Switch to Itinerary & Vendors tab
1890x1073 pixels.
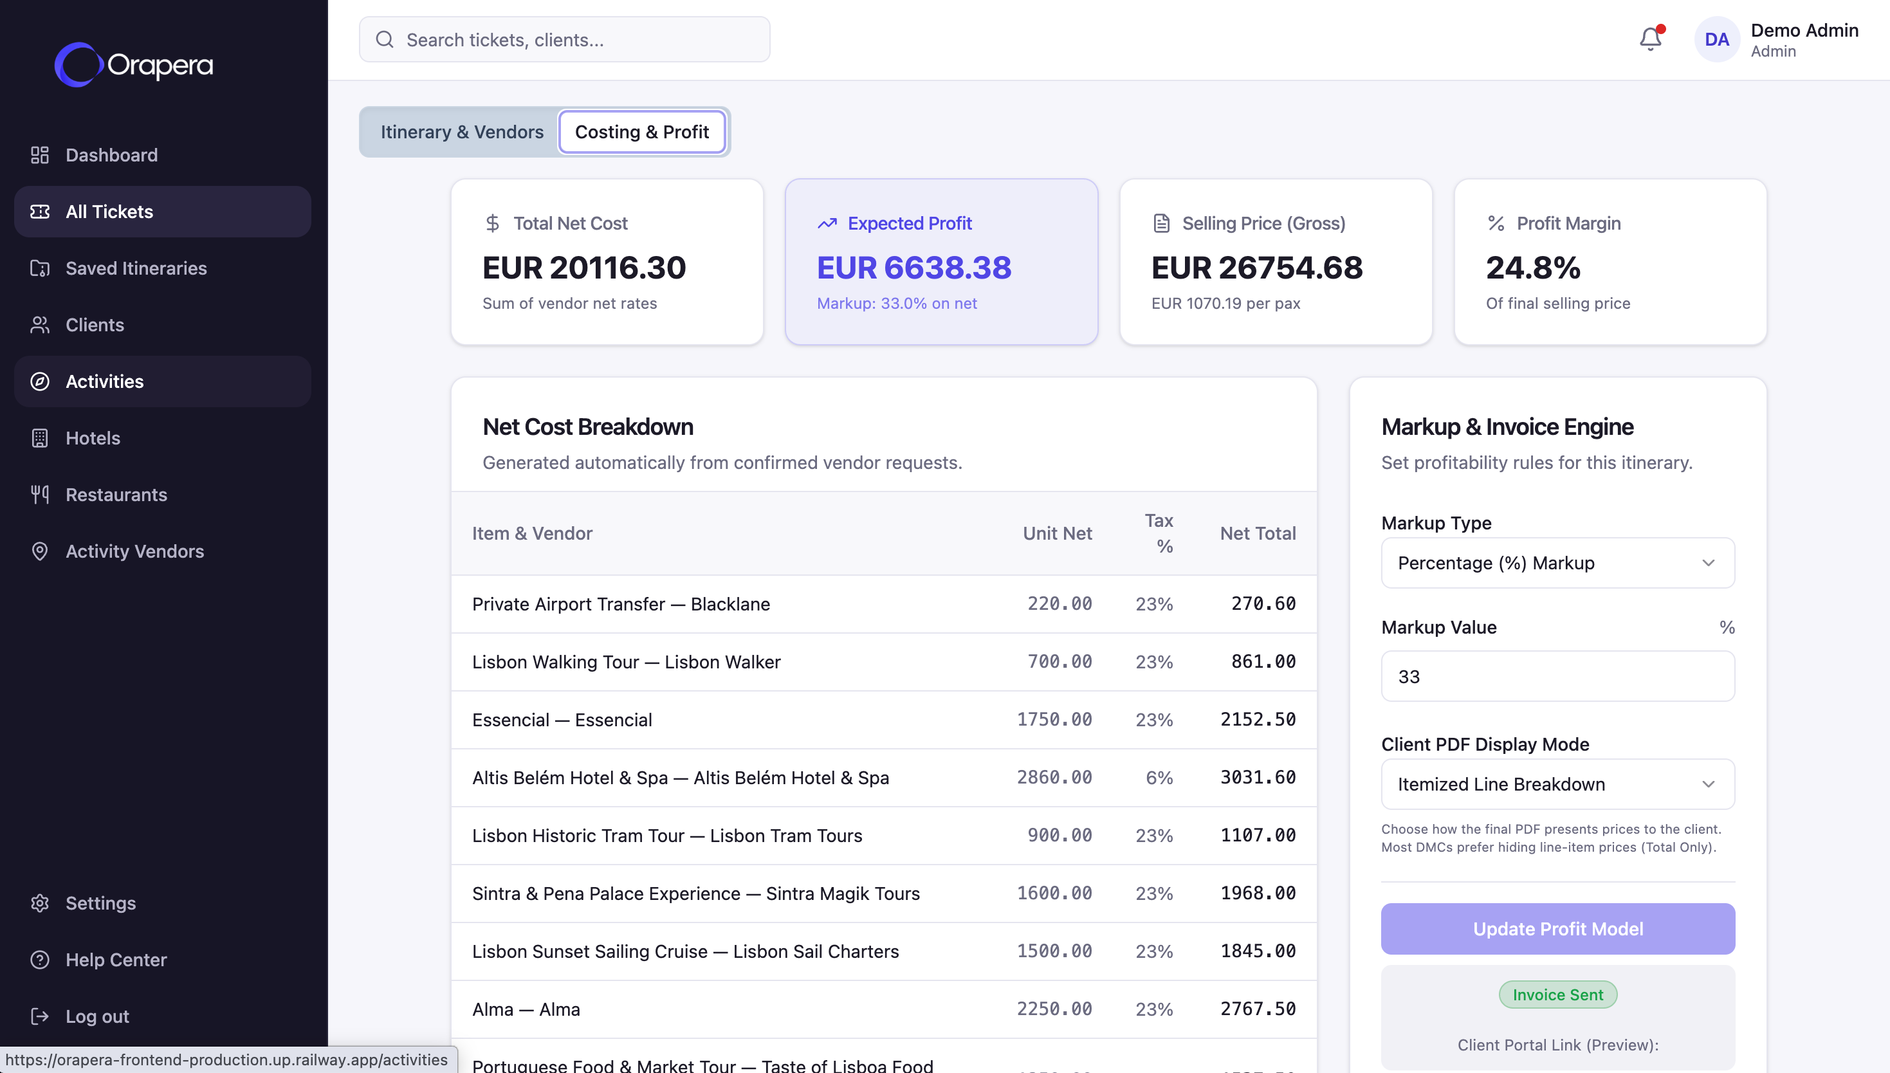coord(461,132)
